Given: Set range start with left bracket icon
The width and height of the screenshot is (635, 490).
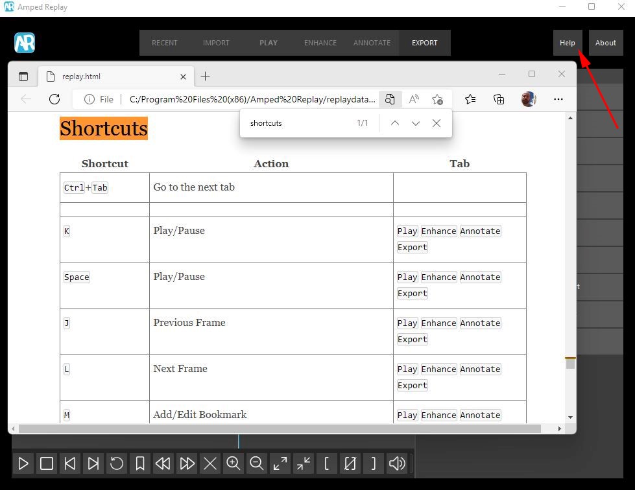Looking at the screenshot, I should coord(326,463).
